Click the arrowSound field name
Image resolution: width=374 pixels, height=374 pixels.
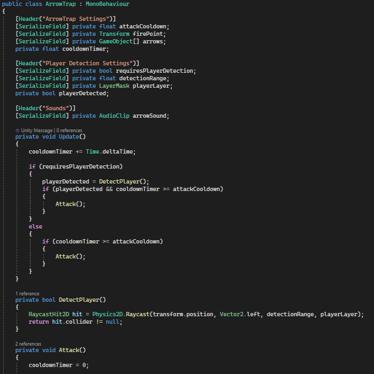click(x=149, y=116)
